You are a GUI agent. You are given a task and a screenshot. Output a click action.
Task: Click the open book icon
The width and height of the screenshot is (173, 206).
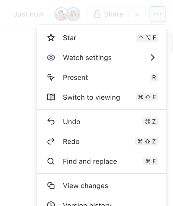51,97
